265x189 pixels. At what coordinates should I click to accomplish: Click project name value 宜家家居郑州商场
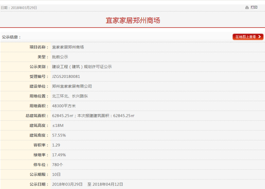click(x=68, y=47)
